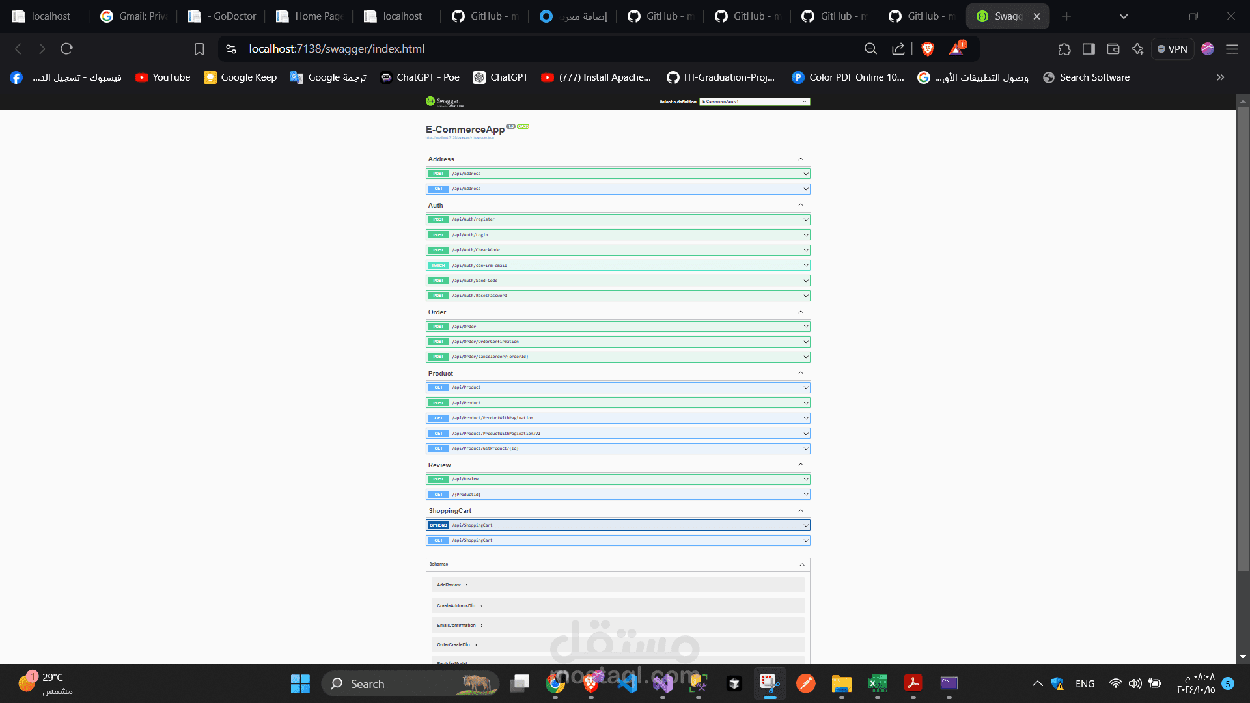Expand POST /api/Auth/register endpoint
The width and height of the screenshot is (1250, 703).
tap(618, 219)
